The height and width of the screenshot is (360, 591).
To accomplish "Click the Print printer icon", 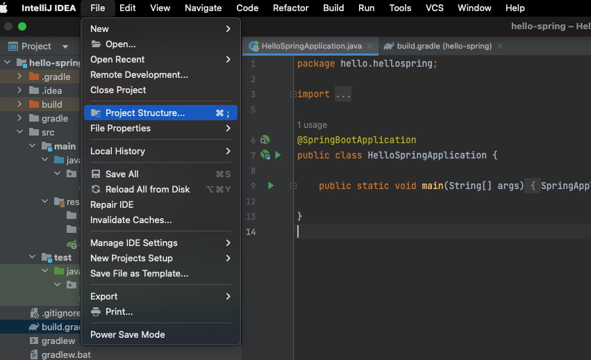I will pyautogui.click(x=96, y=311).
